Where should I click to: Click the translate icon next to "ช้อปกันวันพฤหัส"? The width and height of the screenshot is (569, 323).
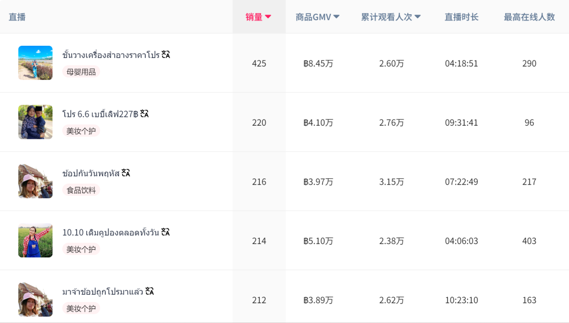(125, 172)
